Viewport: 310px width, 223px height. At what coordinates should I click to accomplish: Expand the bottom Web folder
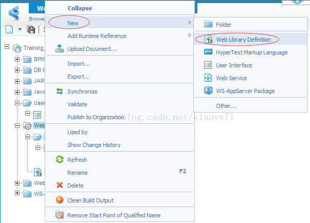point(17,183)
